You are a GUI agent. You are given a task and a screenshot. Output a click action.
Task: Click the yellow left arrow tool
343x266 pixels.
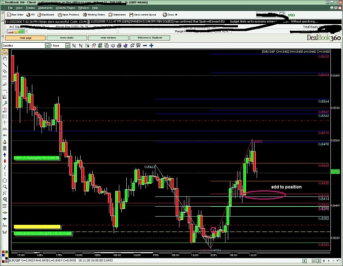pyautogui.click(x=5, y=212)
